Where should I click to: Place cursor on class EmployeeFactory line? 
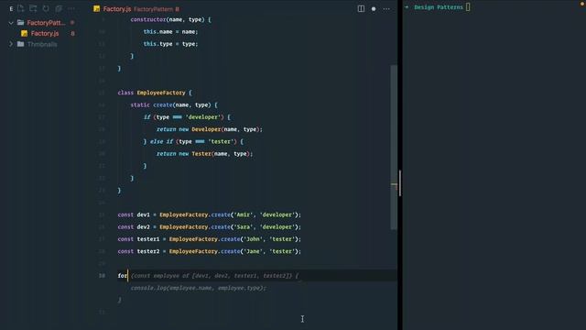155,93
